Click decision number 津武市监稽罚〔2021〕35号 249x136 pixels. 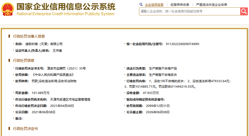(66, 68)
